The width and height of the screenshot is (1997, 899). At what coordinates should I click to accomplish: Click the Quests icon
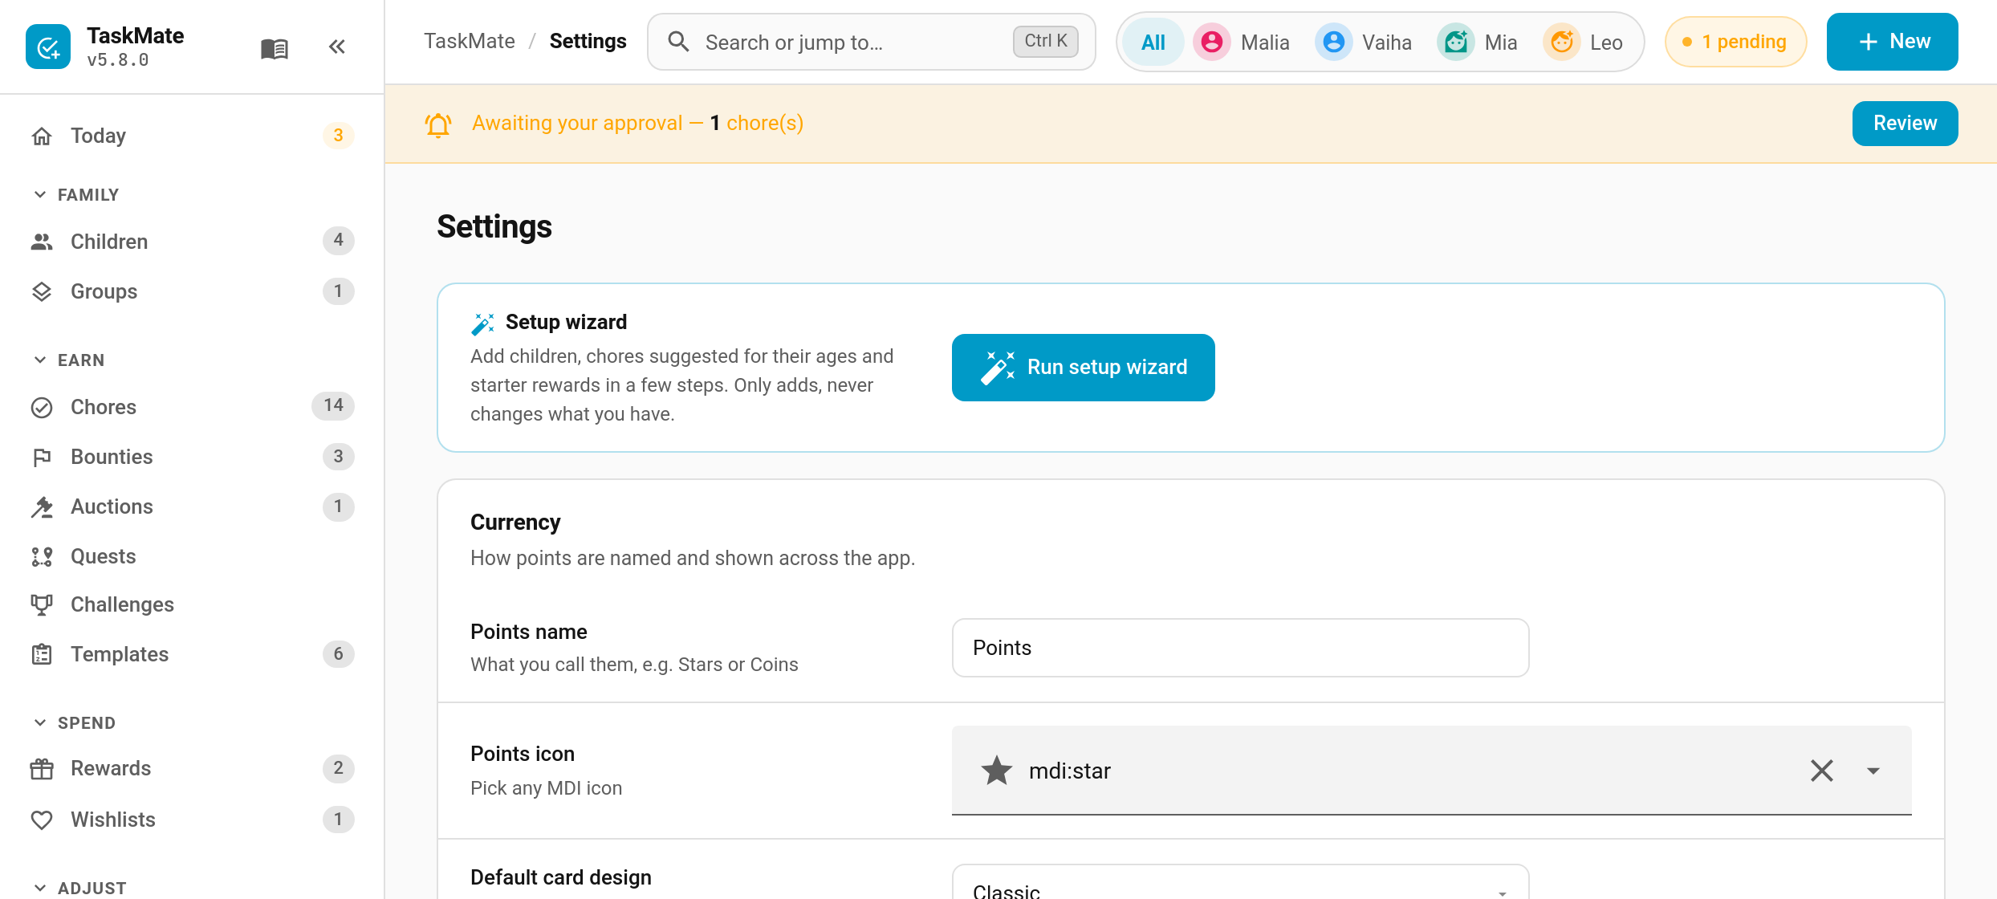click(42, 556)
